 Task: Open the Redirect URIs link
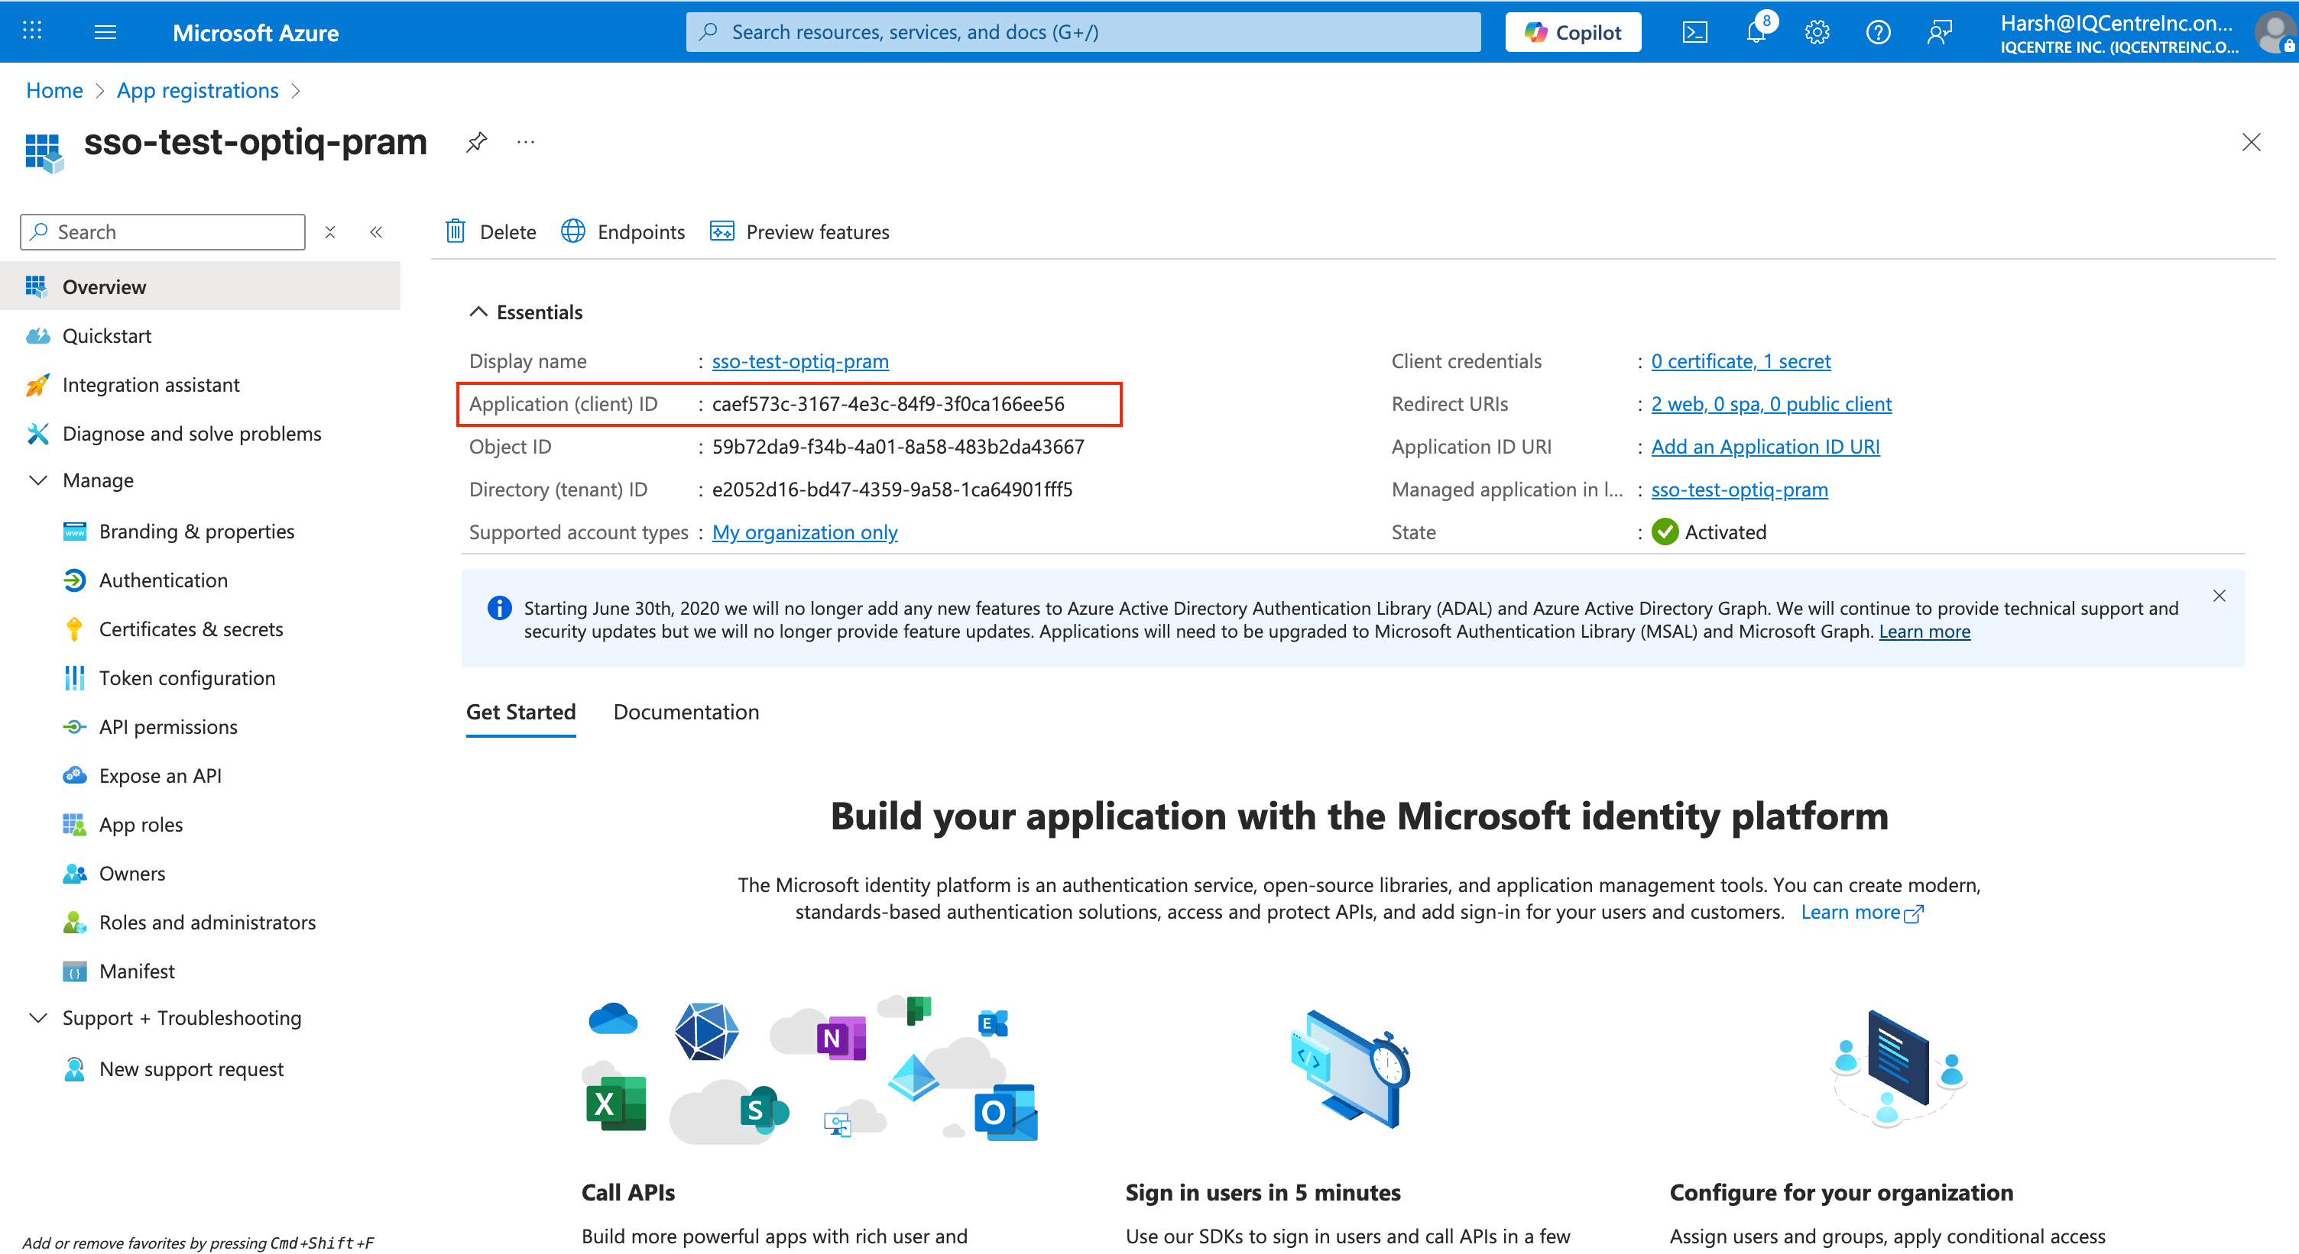click(x=1771, y=404)
